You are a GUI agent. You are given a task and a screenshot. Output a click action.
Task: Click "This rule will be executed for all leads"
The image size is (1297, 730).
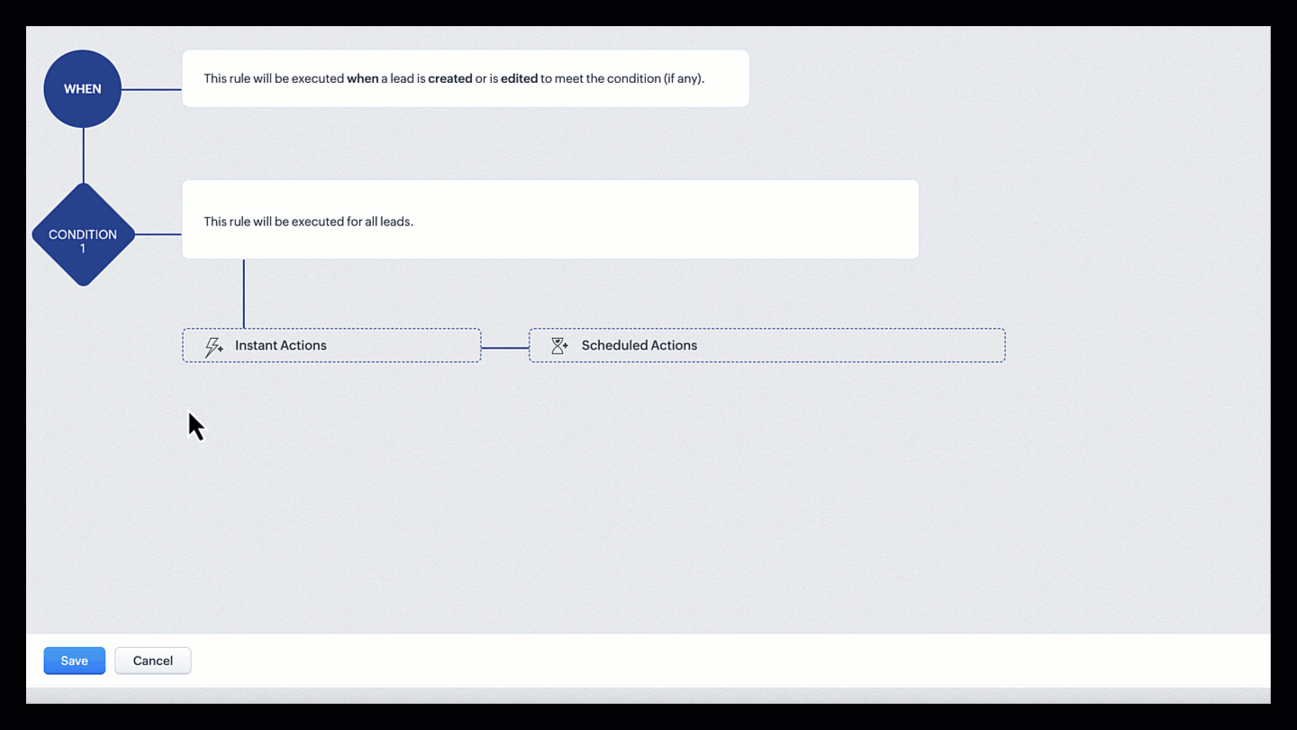click(x=308, y=222)
